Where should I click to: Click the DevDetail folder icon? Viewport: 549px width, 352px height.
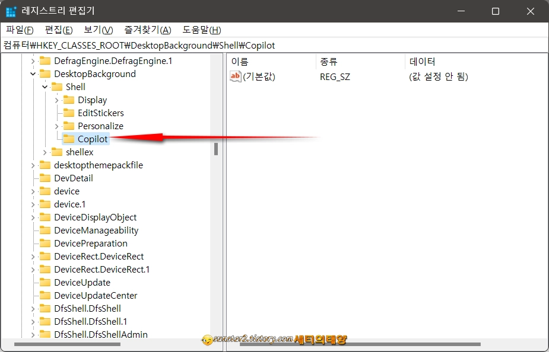click(45, 178)
